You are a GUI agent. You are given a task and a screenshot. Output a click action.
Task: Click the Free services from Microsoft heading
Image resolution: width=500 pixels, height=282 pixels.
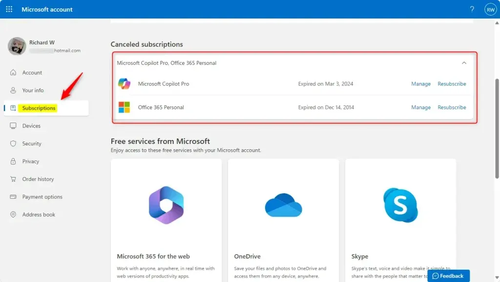(160, 141)
